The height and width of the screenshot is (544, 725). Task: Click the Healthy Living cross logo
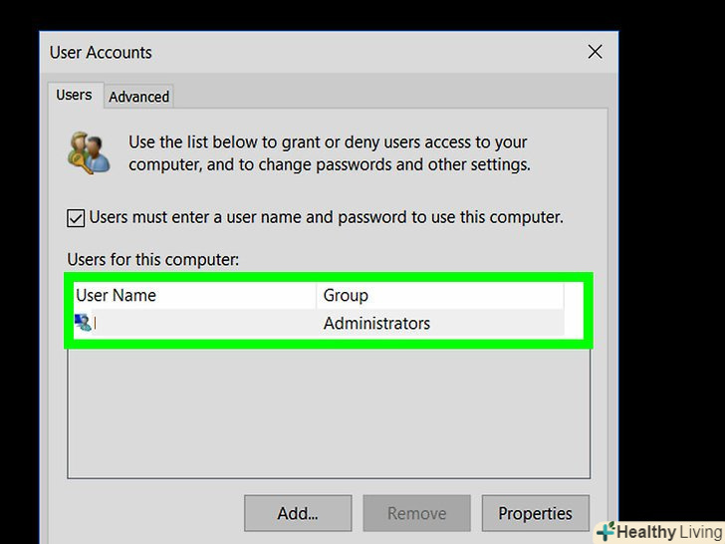coord(605,531)
